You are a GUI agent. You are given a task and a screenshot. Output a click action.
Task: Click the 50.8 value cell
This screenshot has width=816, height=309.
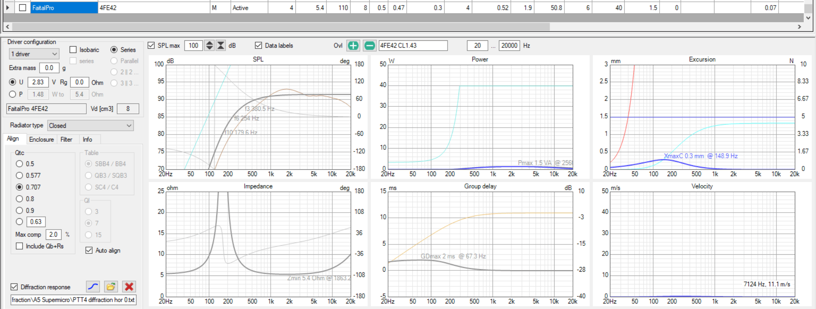point(549,8)
